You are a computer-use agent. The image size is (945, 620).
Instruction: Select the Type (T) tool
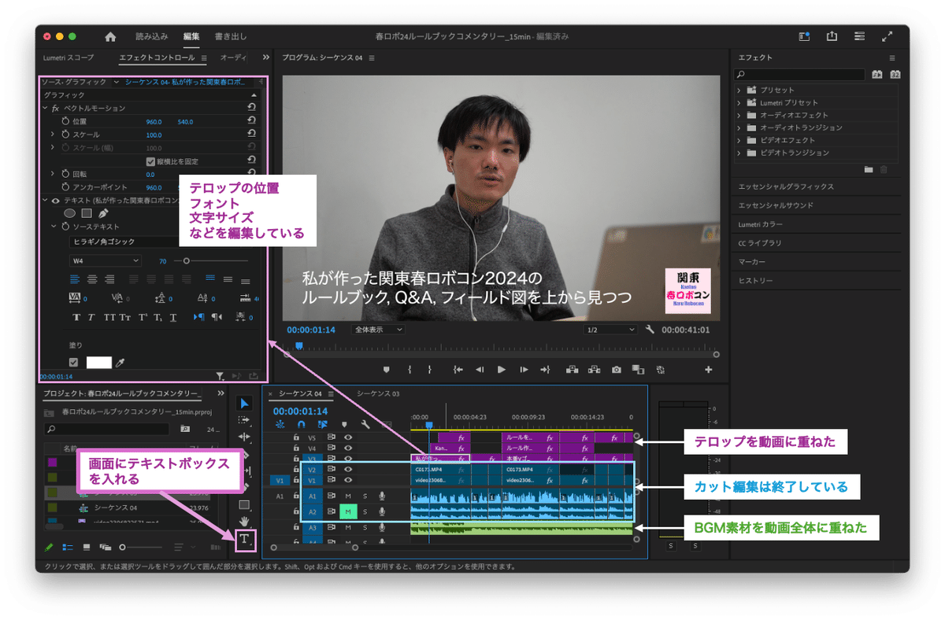coord(244,539)
